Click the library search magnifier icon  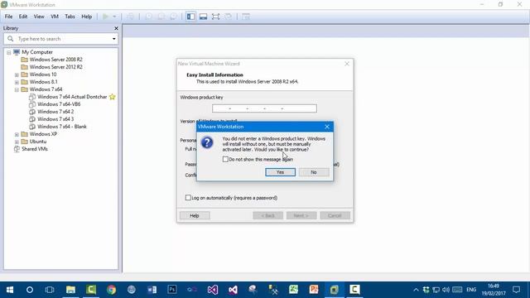tap(11, 39)
